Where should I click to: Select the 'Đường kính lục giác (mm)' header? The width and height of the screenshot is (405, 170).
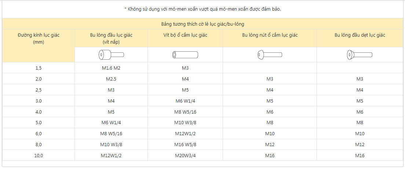(39, 38)
